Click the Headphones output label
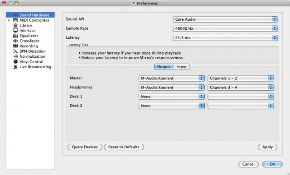This screenshot has width=290, height=175. tap(81, 87)
